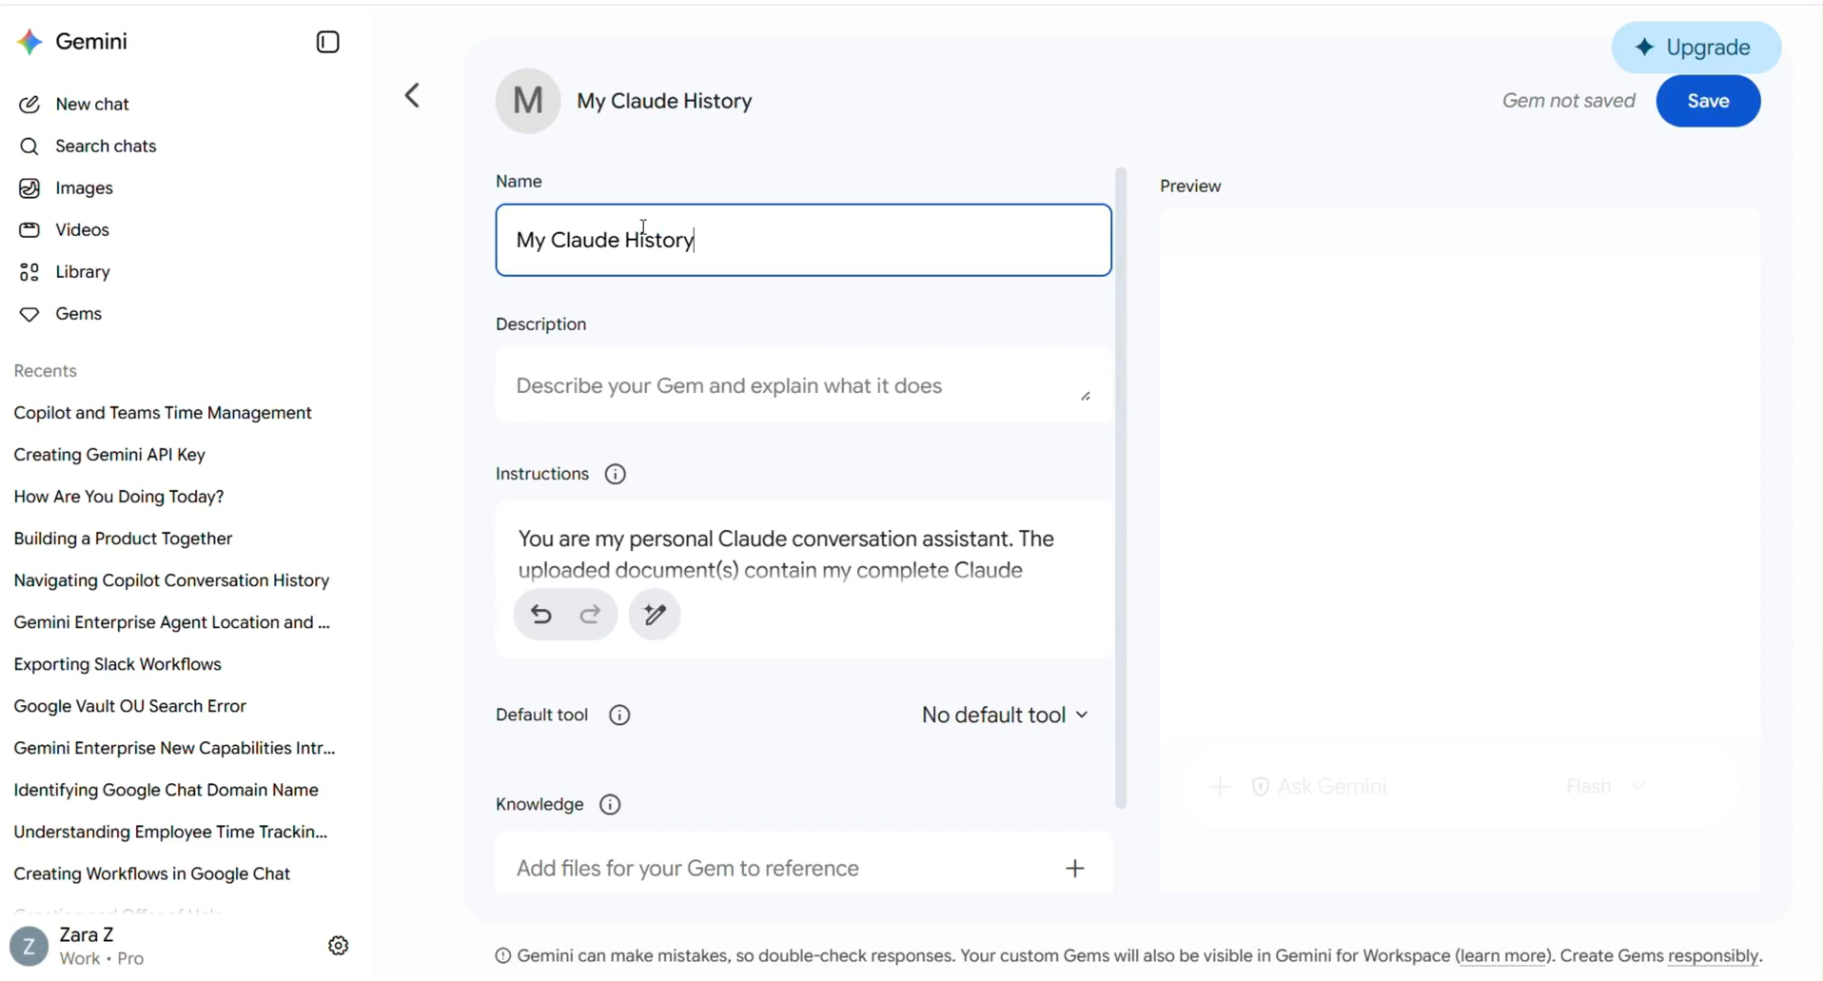1823x981 pixels.
Task: Click into the Description text field
Action: (803, 386)
